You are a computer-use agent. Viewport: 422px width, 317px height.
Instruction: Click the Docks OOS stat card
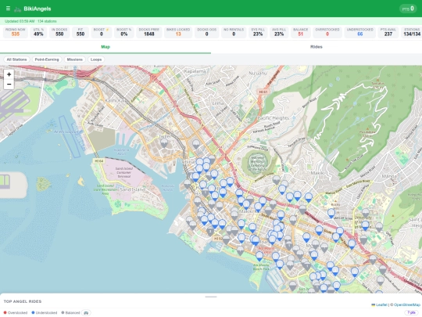206,32
